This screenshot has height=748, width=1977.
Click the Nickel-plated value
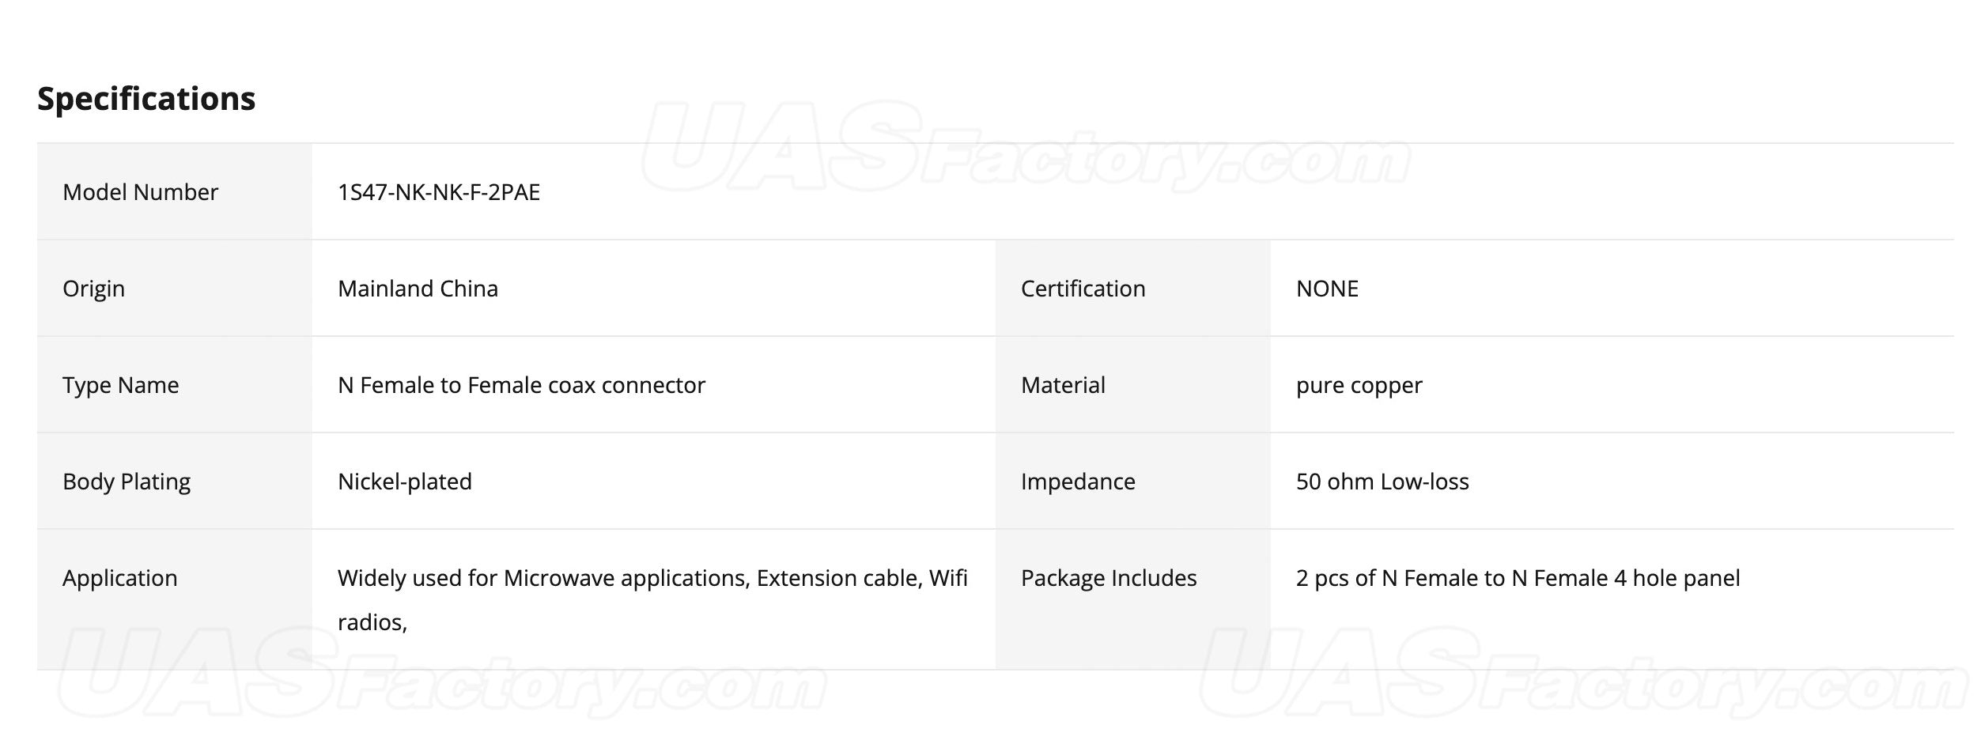(405, 482)
